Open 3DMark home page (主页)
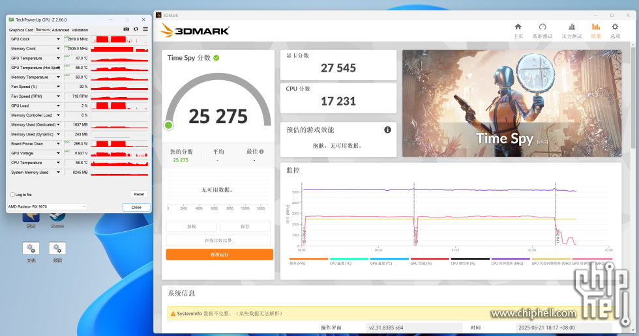 coord(518,31)
